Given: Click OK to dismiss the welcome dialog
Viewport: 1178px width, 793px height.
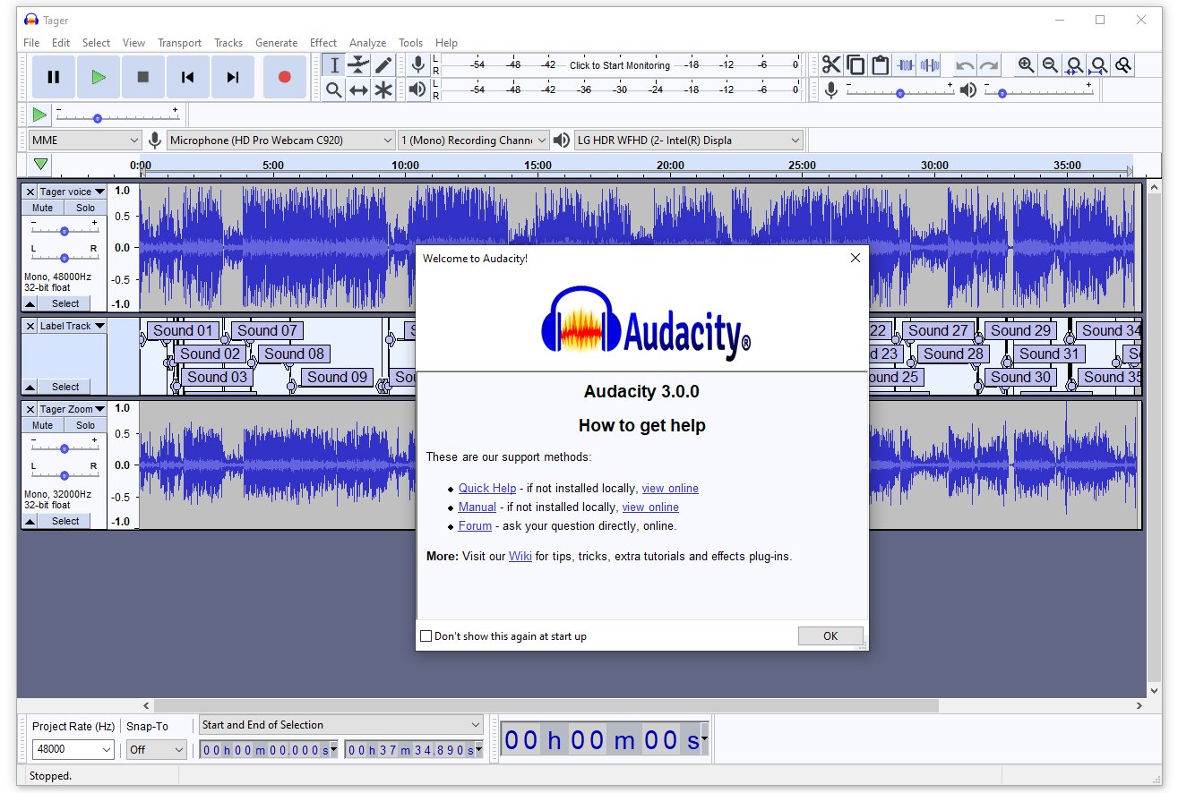Looking at the screenshot, I should pyautogui.click(x=830, y=635).
